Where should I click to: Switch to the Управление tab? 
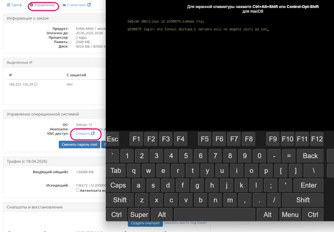[42, 5]
